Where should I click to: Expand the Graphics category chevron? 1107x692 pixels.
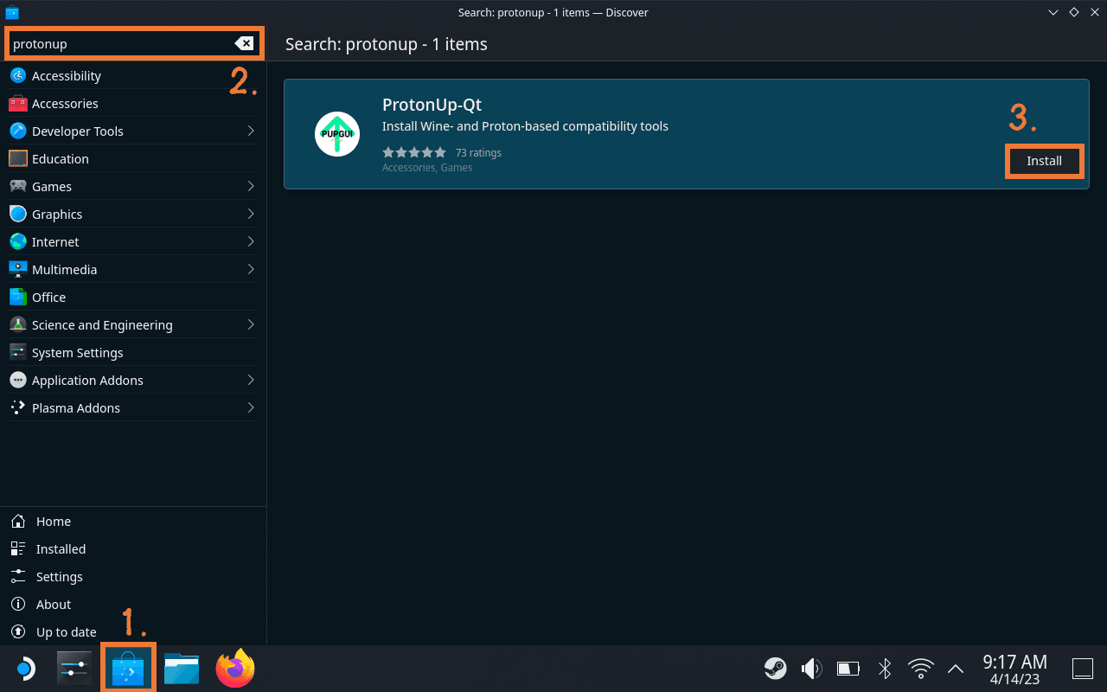pos(251,215)
